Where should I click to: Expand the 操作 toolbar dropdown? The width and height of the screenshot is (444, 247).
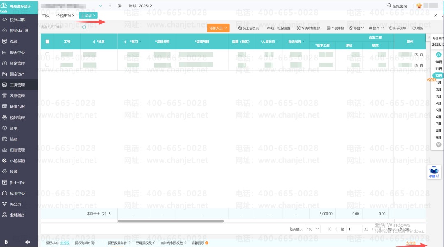pyautogui.click(x=376, y=28)
